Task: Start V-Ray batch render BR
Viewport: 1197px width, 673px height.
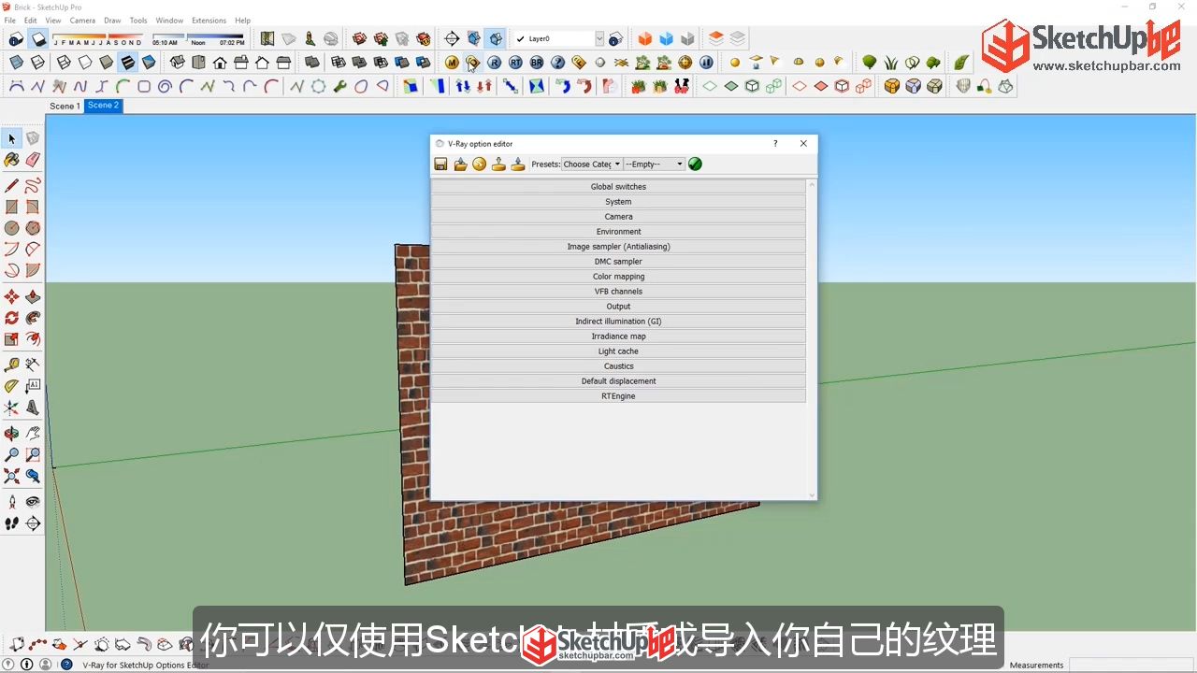Action: 537,63
